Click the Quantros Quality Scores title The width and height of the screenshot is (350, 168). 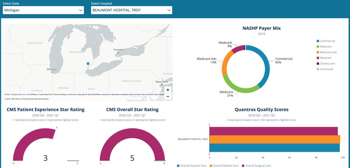pos(262,109)
